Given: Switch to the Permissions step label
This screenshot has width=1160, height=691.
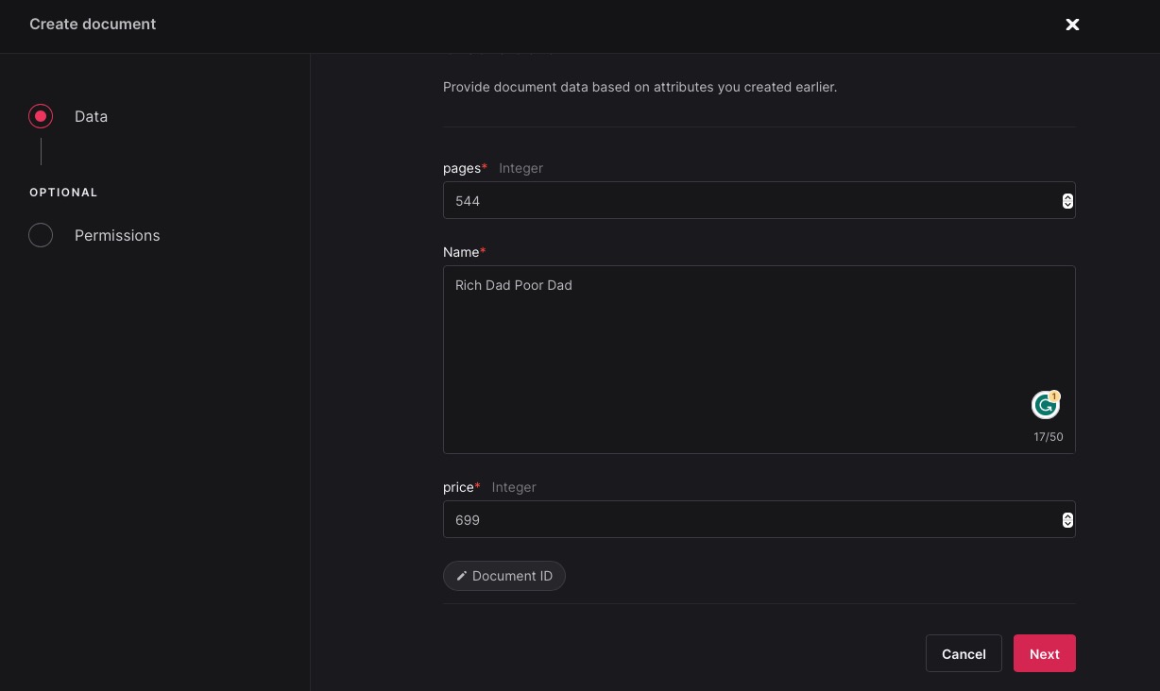Looking at the screenshot, I should [x=117, y=235].
